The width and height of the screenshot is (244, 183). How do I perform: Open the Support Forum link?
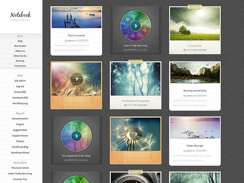[x=20, y=136]
